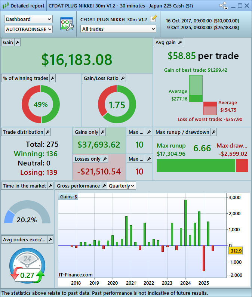
Task: Click the Gain/Loss Ratio wrench icon
Action: tap(123, 78)
